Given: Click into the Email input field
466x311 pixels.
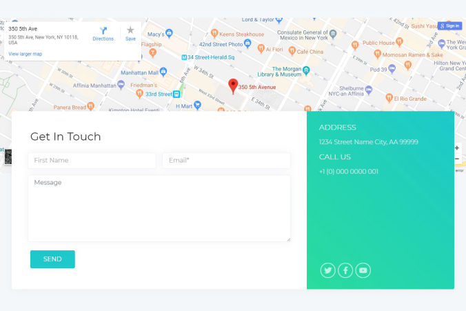Looking at the screenshot, I should pos(226,161).
